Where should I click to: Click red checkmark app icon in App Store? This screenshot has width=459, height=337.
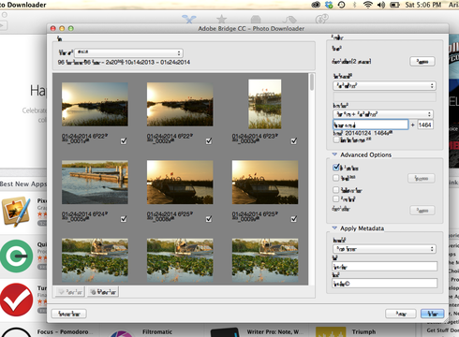pyautogui.click(x=16, y=300)
